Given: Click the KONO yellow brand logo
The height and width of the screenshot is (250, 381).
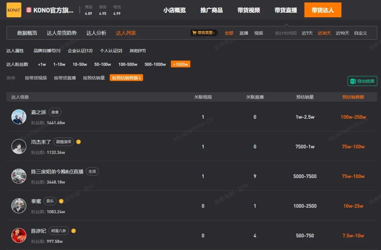Looking at the screenshot, I should point(14,10).
